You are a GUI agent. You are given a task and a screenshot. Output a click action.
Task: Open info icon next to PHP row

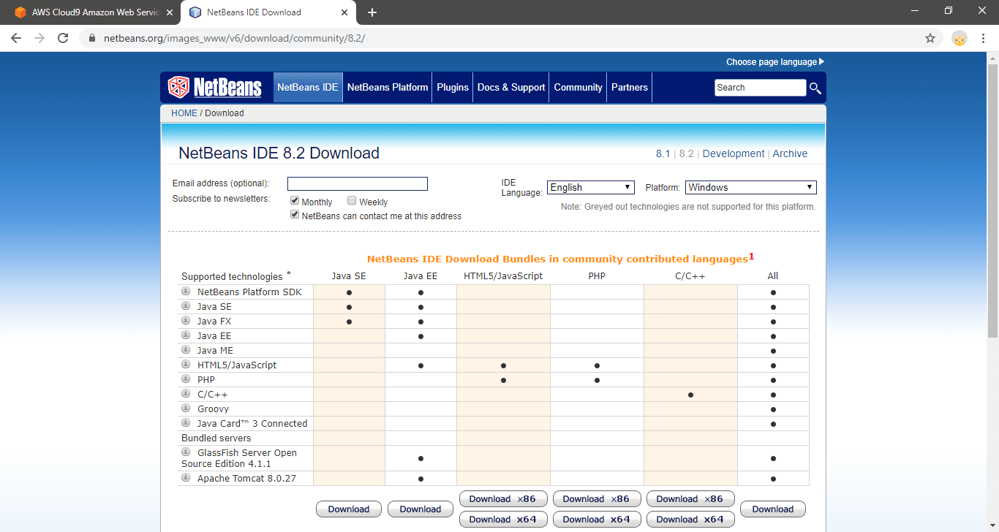(x=186, y=379)
